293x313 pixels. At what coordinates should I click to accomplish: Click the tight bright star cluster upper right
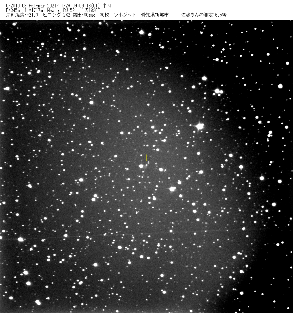[218, 92]
